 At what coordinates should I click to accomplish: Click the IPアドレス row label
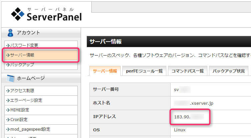[x=104, y=117]
